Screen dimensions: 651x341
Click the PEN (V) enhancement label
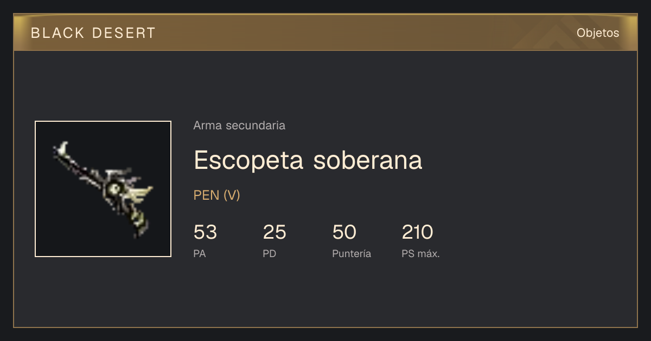[x=216, y=195]
